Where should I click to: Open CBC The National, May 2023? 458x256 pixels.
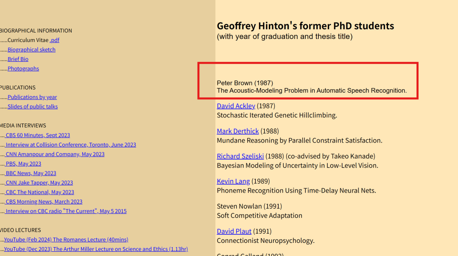coord(40,192)
